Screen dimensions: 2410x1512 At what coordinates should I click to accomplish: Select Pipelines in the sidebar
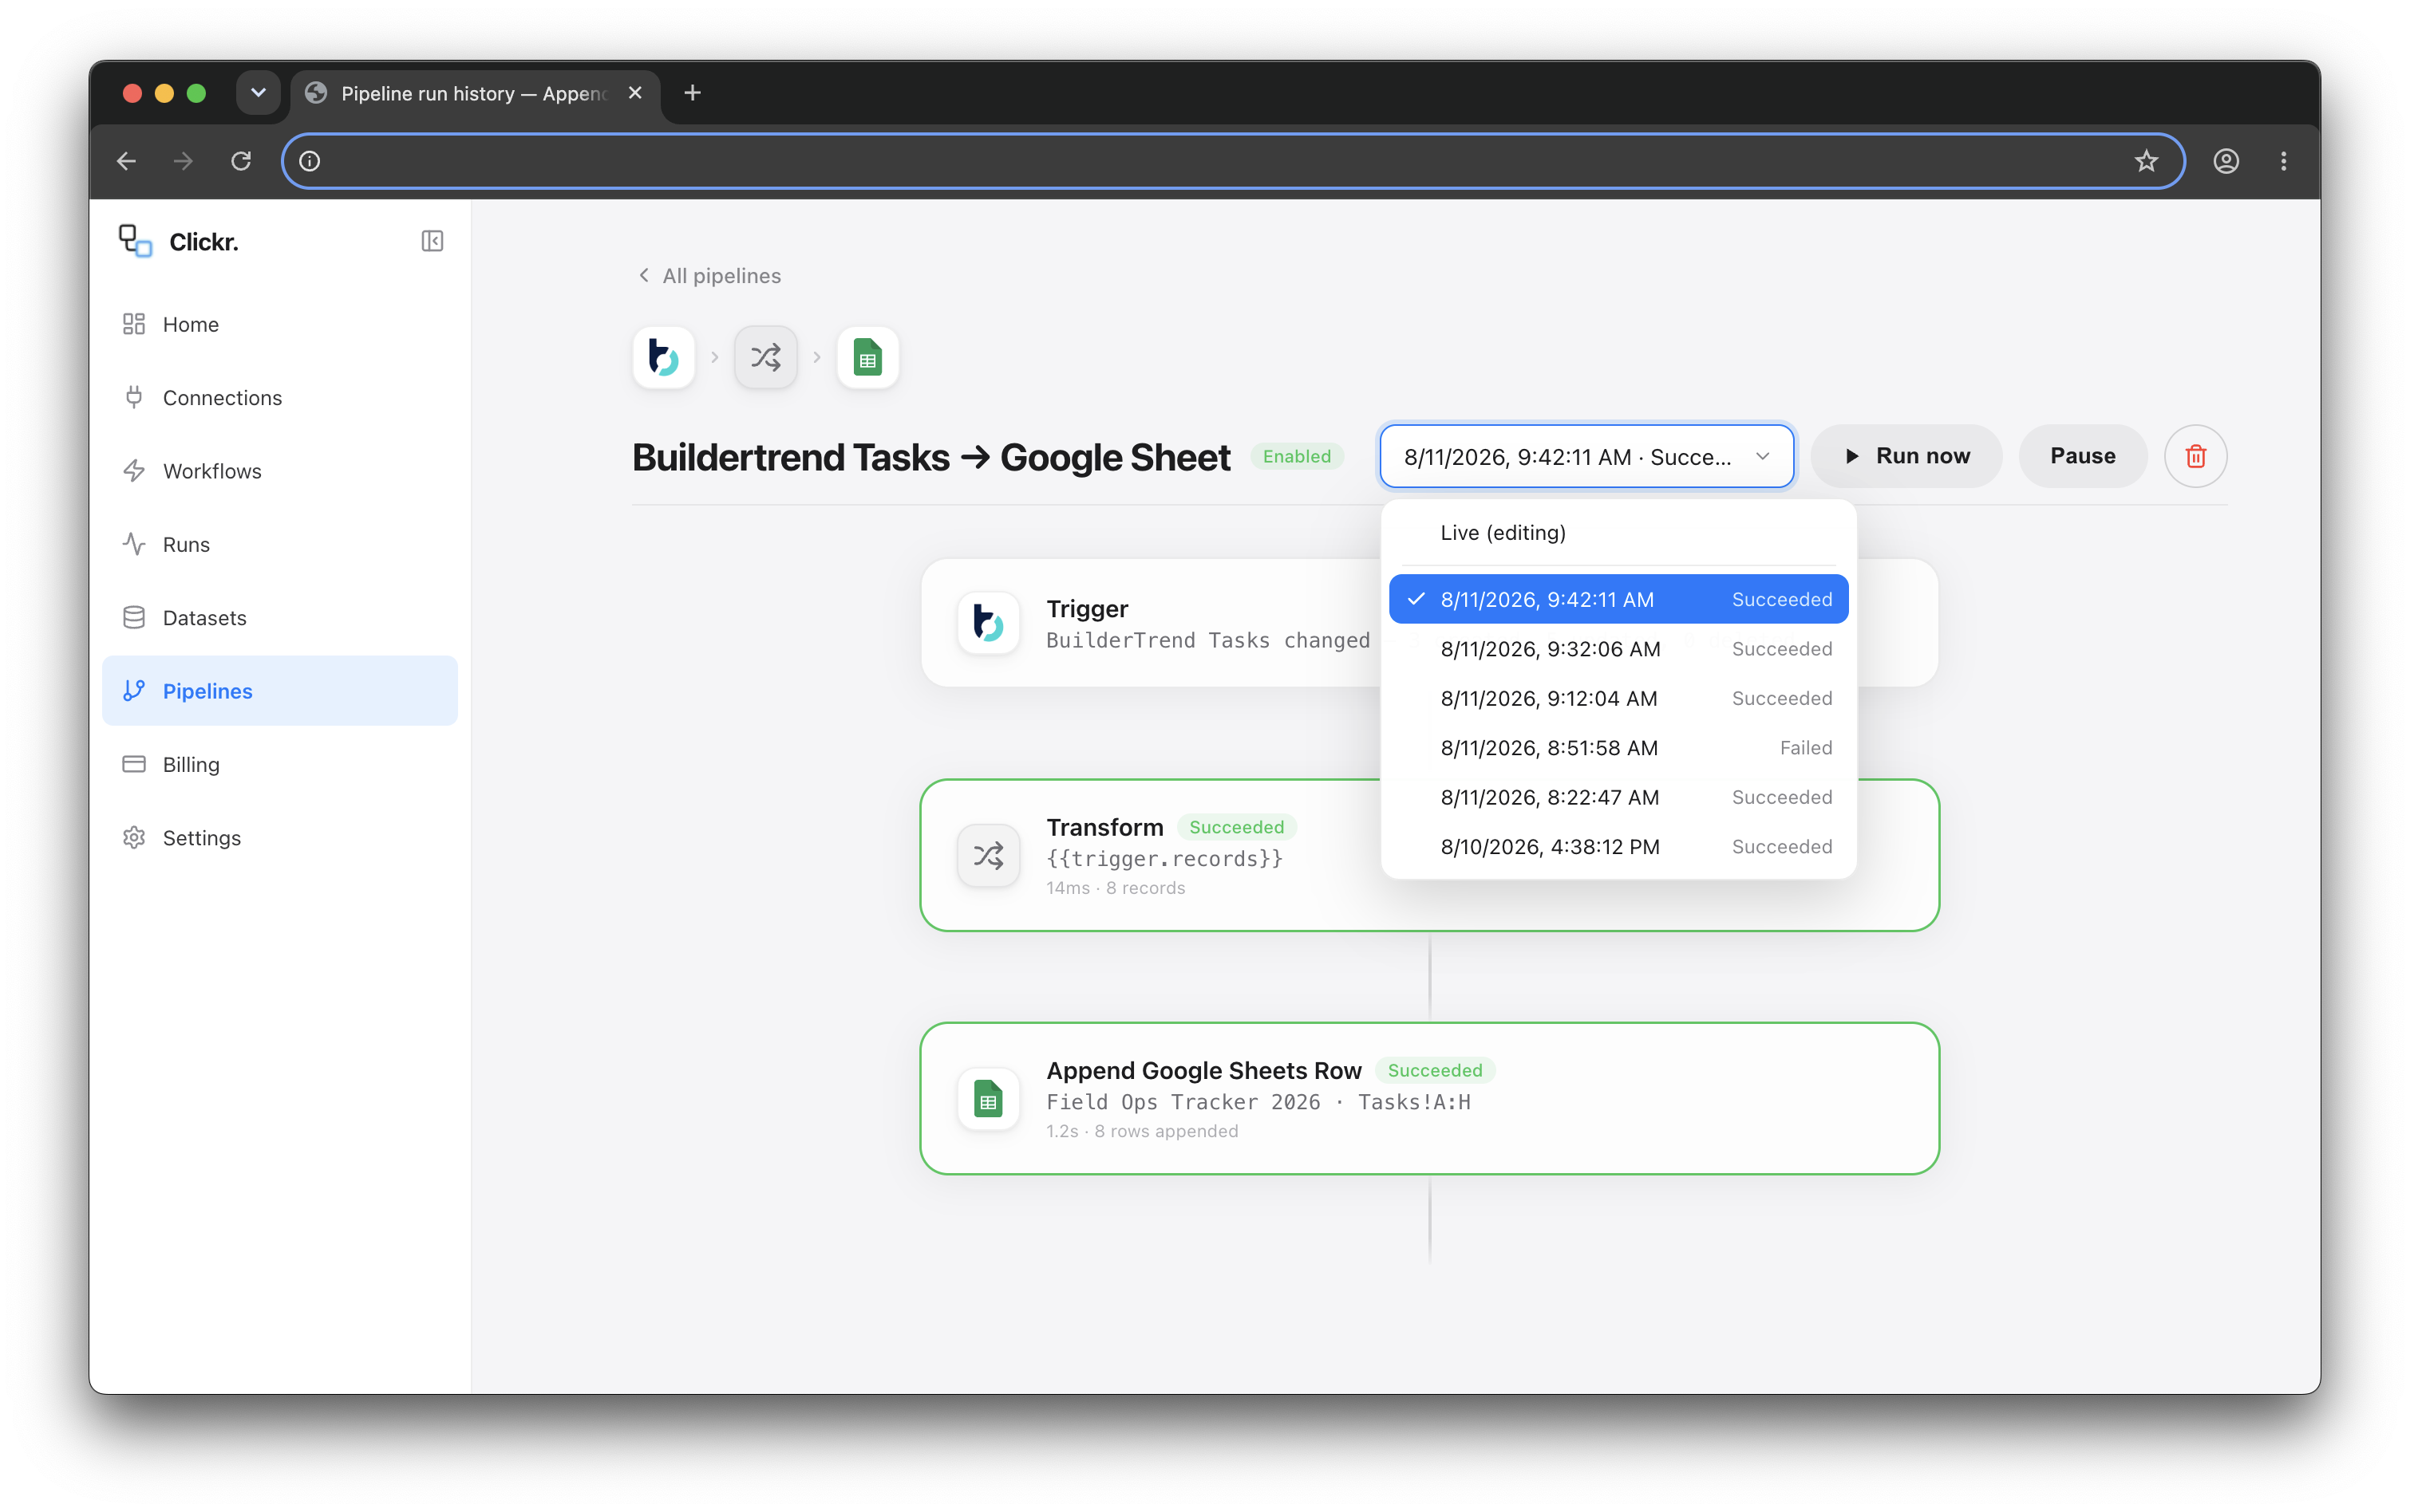280,691
